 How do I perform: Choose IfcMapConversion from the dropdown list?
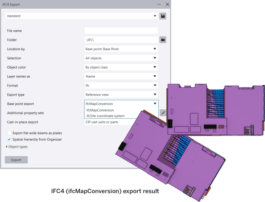point(100,110)
